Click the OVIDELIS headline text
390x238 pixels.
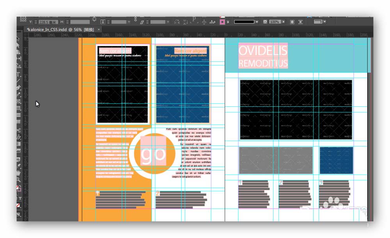pos(262,50)
